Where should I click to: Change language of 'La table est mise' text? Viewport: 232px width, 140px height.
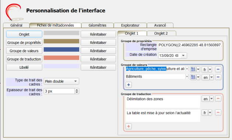(x=207, y=113)
